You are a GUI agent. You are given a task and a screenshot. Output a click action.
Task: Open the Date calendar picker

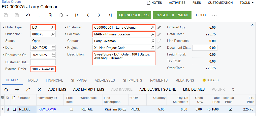click(53, 48)
